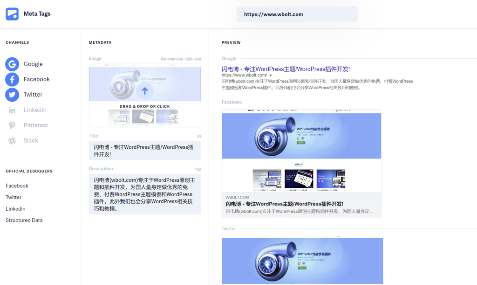Viewport: 477px width, 285px height.
Task: Click the WBOLT.COM domain in Facebook preview
Action: click(x=237, y=197)
